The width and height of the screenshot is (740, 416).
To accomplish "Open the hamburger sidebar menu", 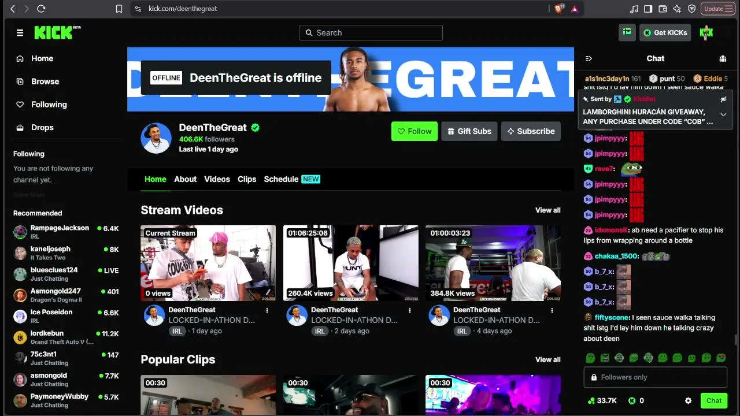I will tap(20, 33).
